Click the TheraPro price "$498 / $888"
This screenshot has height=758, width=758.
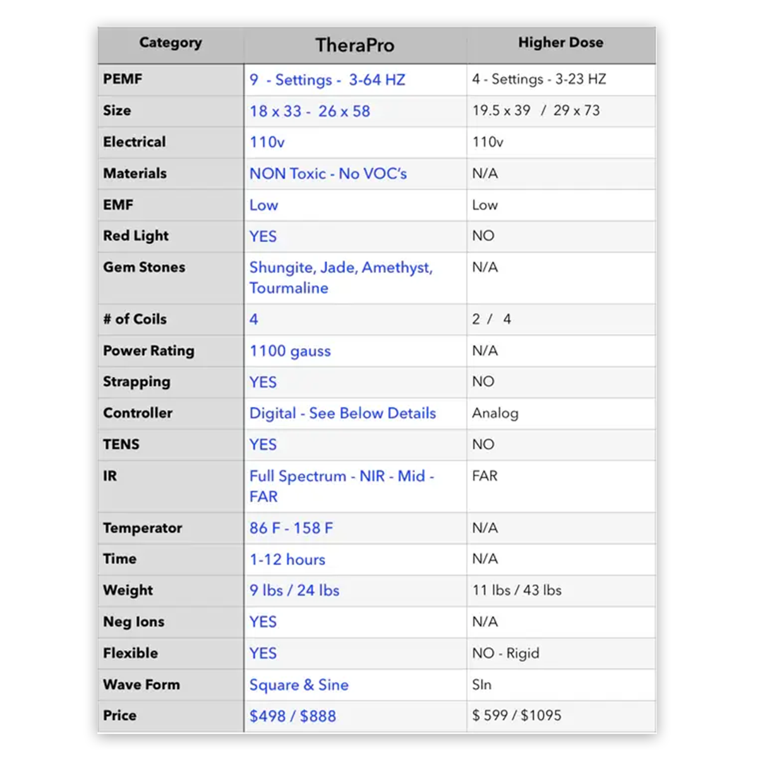point(292,716)
